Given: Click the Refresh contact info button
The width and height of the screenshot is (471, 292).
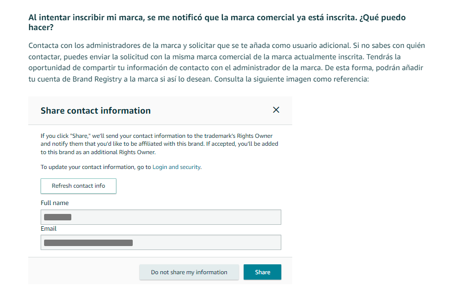Looking at the screenshot, I should point(78,186).
